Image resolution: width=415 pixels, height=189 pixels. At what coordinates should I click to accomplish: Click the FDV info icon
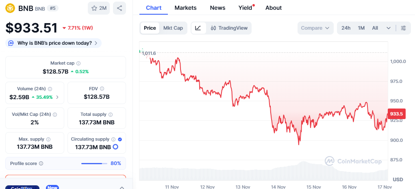point(102,89)
